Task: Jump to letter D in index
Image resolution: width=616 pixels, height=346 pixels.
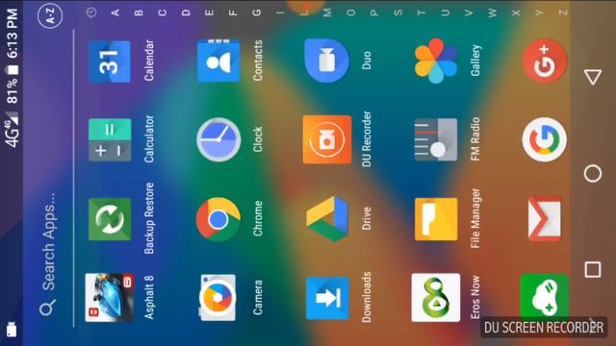Action: (x=186, y=12)
